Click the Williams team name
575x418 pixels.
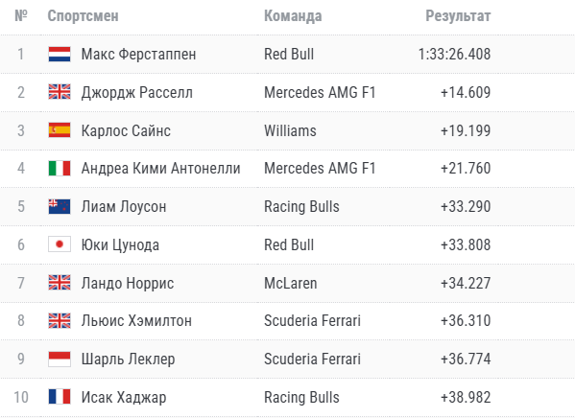[290, 130]
